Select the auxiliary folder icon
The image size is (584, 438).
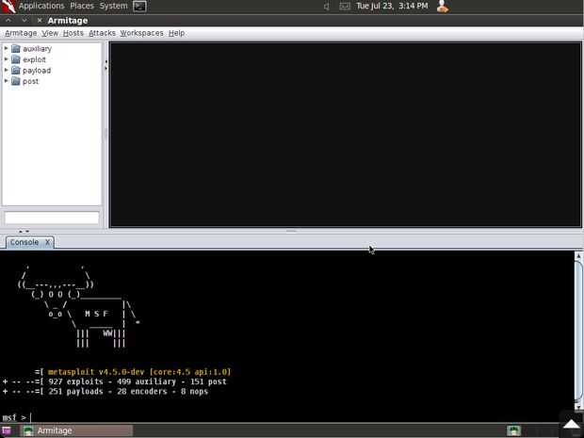(x=16, y=48)
